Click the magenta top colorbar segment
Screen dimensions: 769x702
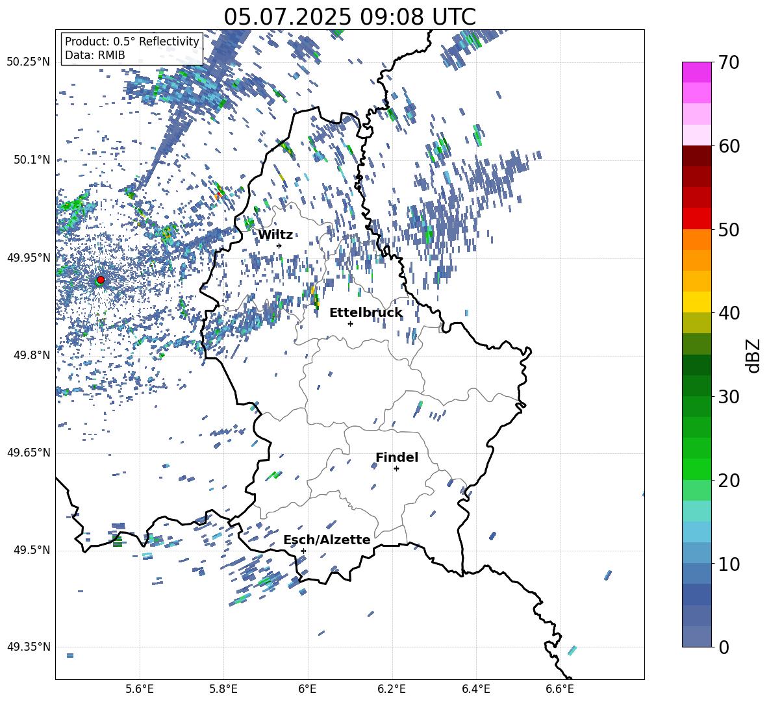[x=696, y=72]
